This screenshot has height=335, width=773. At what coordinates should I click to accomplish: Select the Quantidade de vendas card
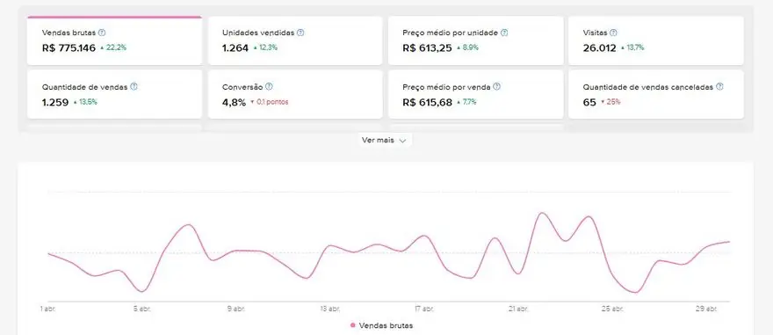click(114, 94)
